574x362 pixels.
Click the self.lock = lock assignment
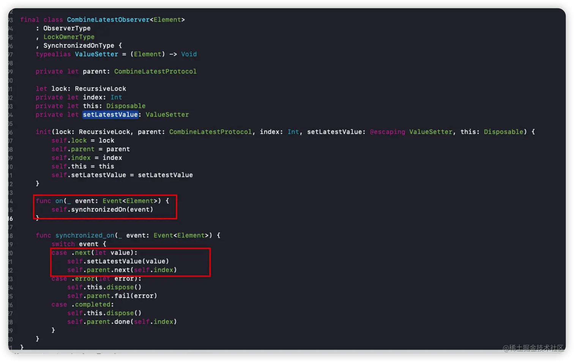[83, 140]
